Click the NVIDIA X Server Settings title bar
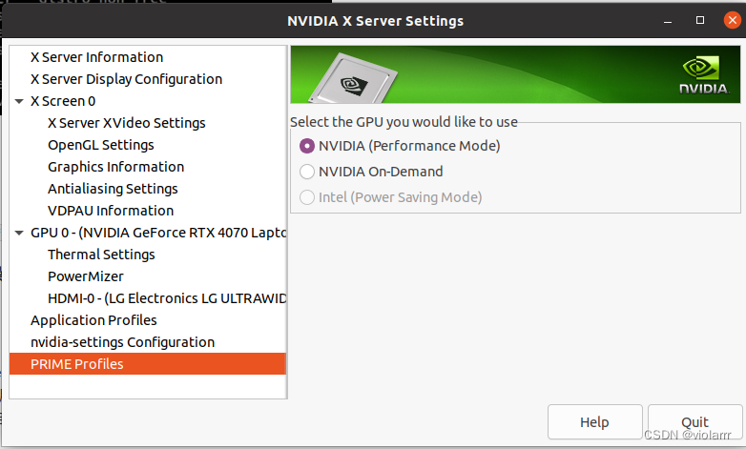This screenshot has height=449, width=746. click(375, 21)
